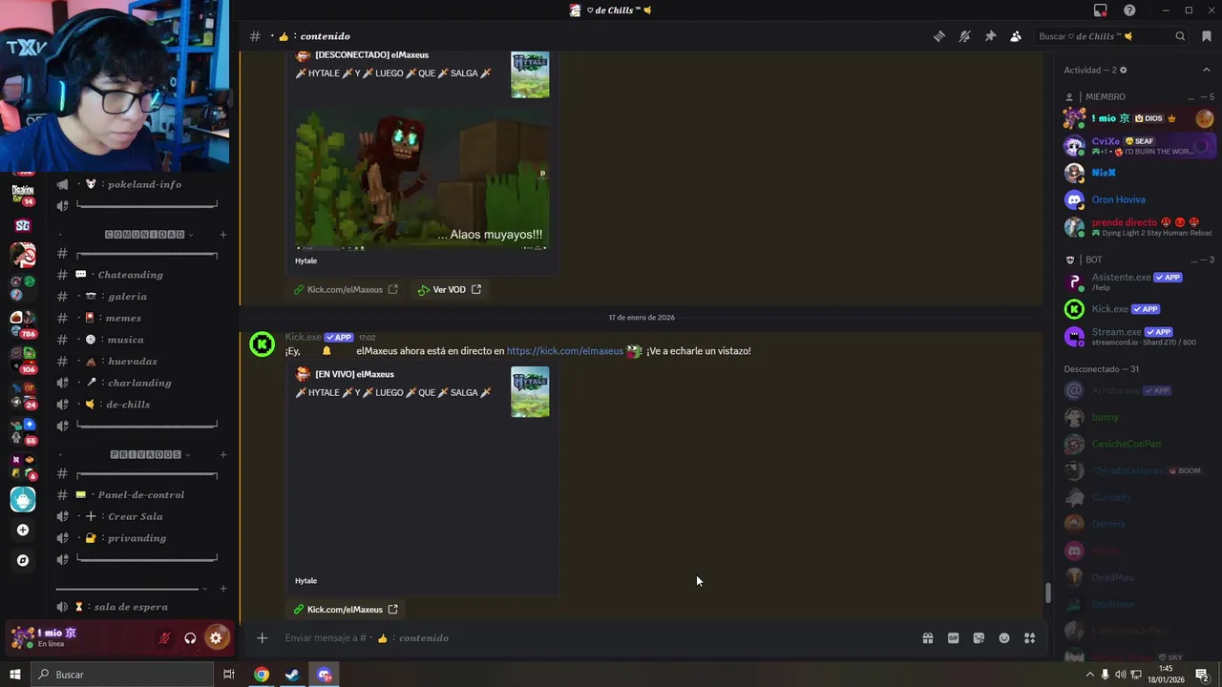Viewport: 1222px width, 687px height.
Task: Collapse the Actividad section chevron
Action: pyautogui.click(x=1206, y=70)
